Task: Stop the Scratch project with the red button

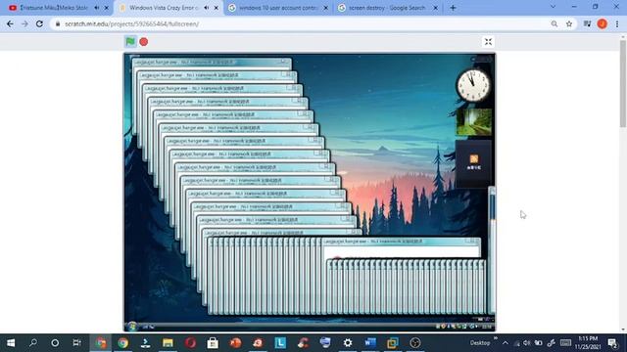Action: [x=144, y=41]
